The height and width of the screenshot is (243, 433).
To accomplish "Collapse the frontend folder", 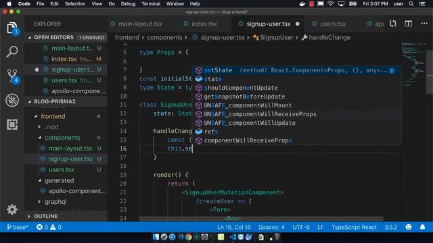I will coord(36,117).
